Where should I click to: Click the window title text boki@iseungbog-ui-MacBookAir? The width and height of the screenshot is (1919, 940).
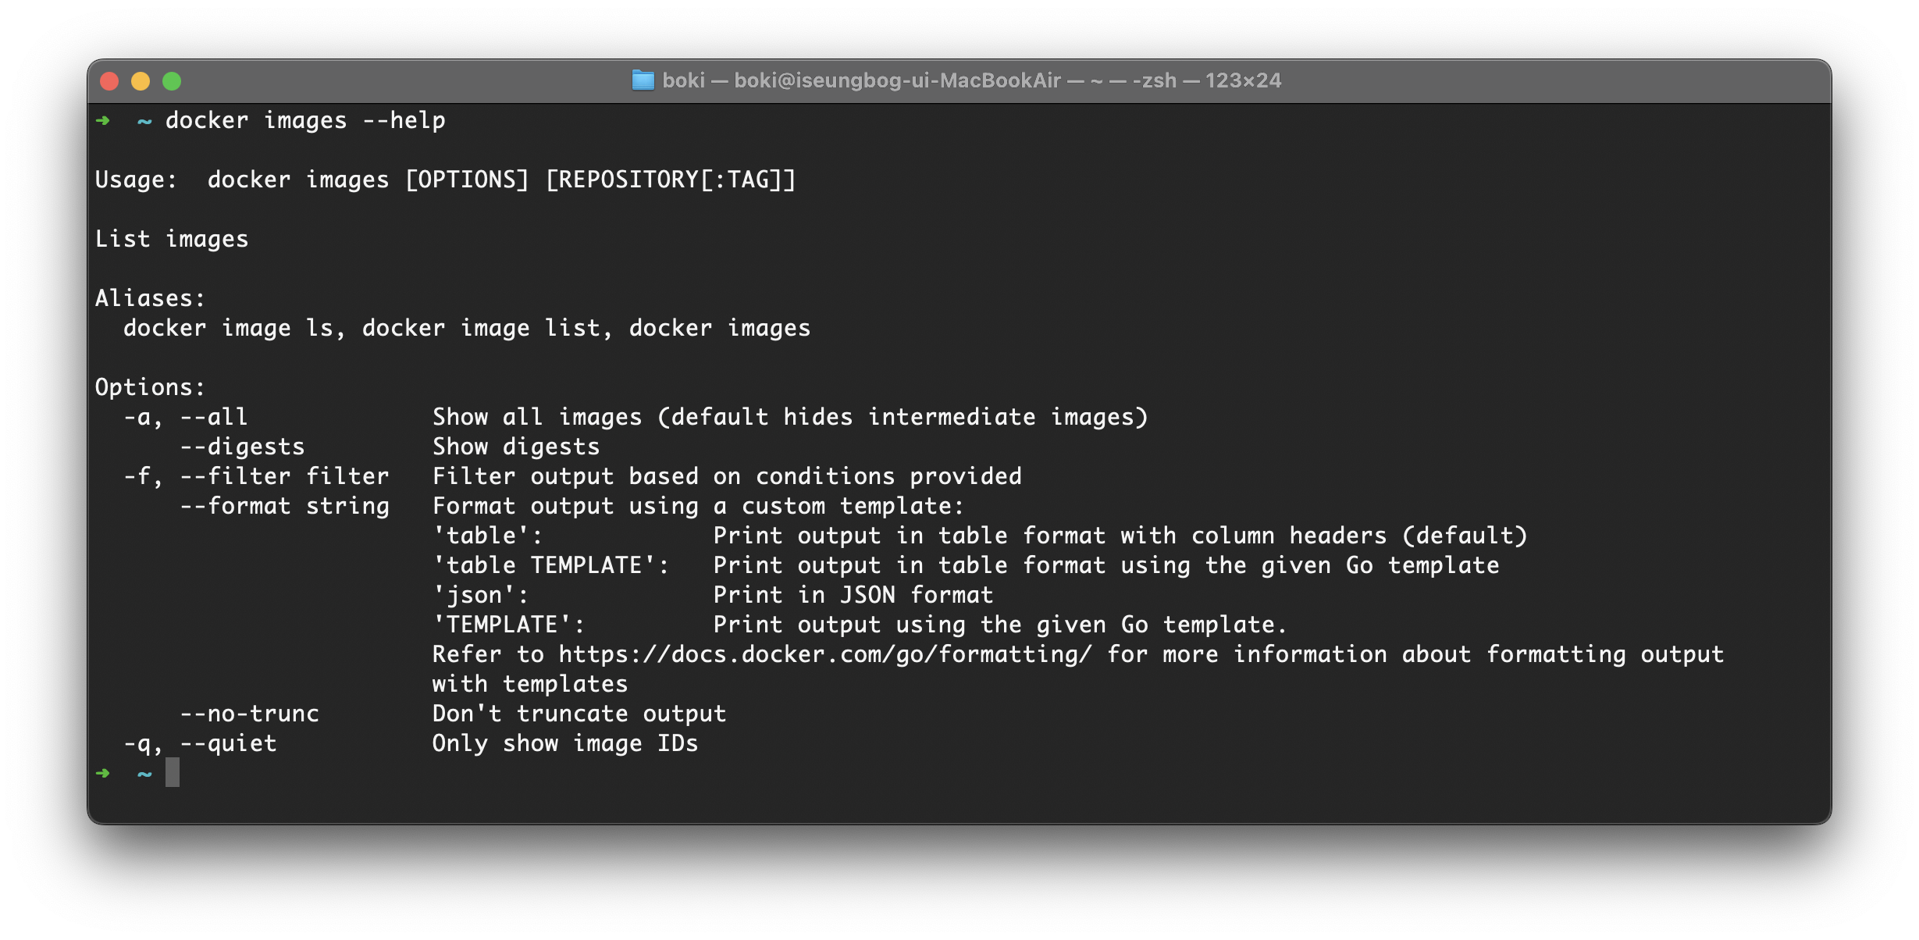(x=897, y=80)
